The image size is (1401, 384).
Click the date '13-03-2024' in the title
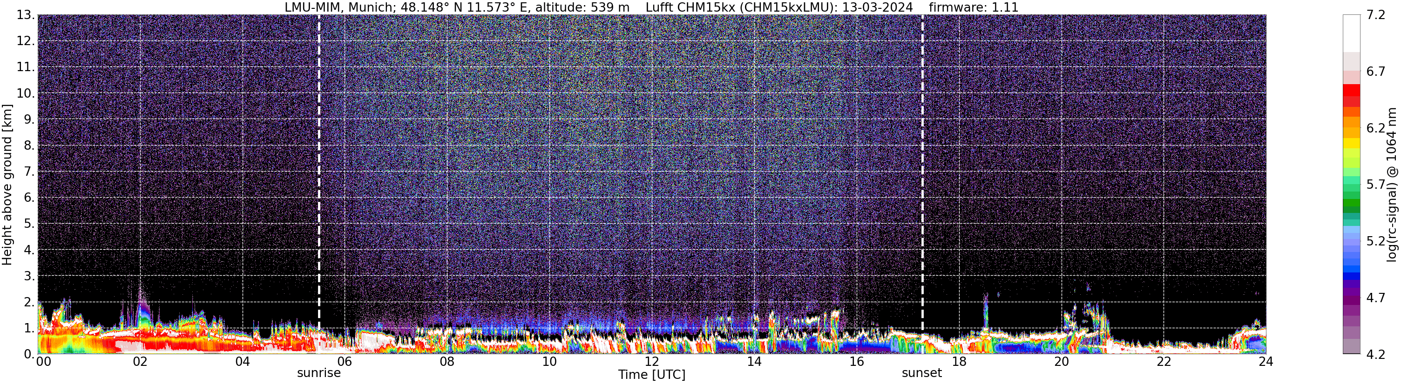(877, 7)
